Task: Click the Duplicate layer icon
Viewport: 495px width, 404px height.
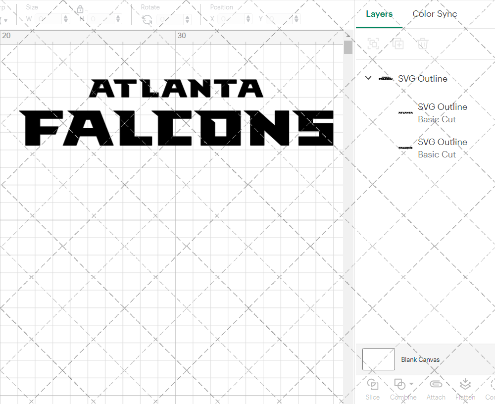Action: [x=397, y=44]
